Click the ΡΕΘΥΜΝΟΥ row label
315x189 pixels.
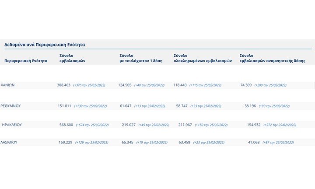11,106
